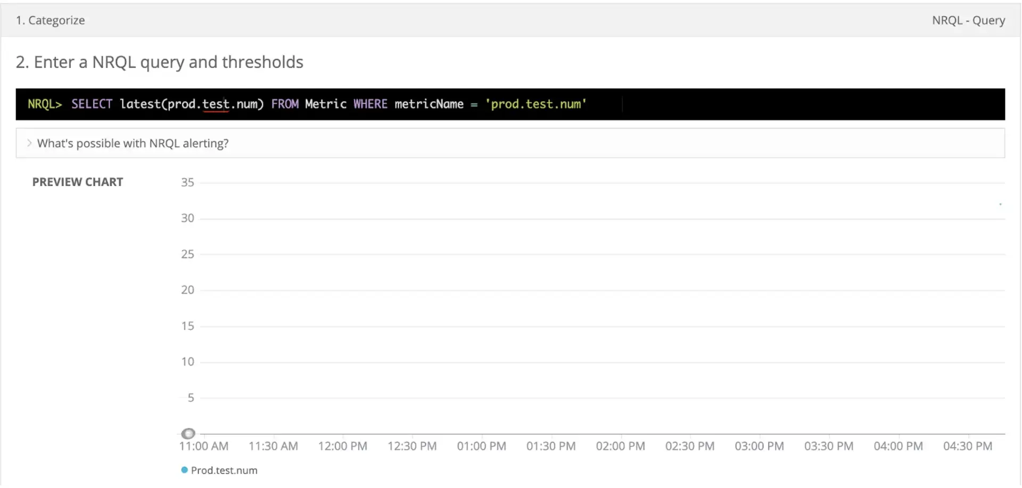The image size is (1022, 488).
Task: Click the 35 value on the y-axis
Action: tap(187, 183)
